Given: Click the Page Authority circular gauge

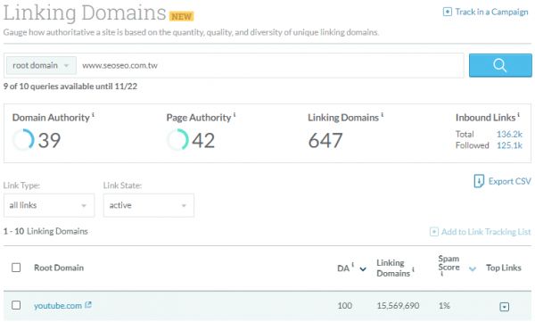Looking at the screenshot, I should tap(177, 140).
